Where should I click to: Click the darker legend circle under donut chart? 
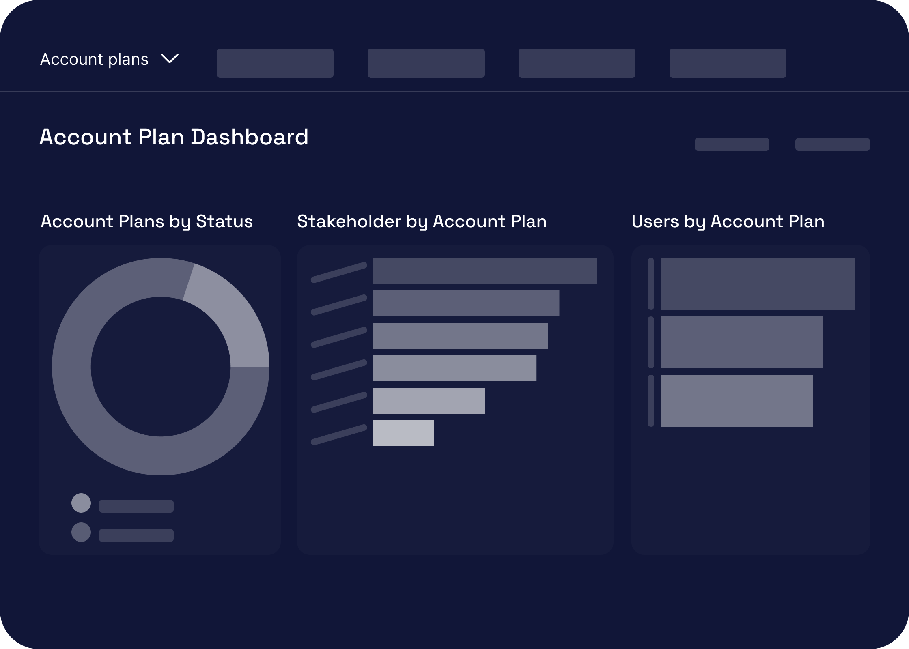81,532
